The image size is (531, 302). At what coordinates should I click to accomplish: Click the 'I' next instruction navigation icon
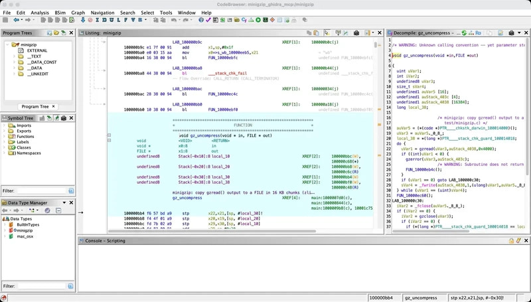coord(97,20)
